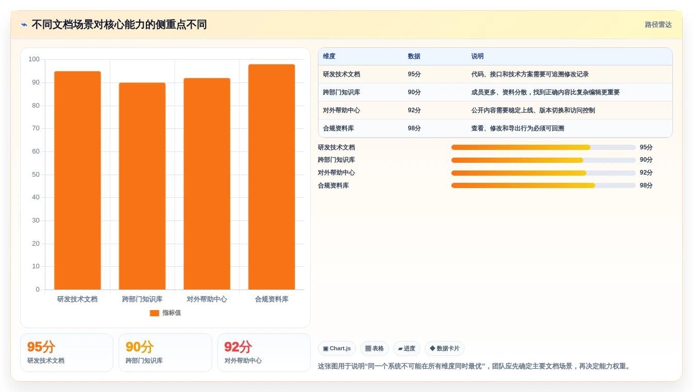
Task: Click the lightning icon beside the title
Action: click(x=24, y=25)
